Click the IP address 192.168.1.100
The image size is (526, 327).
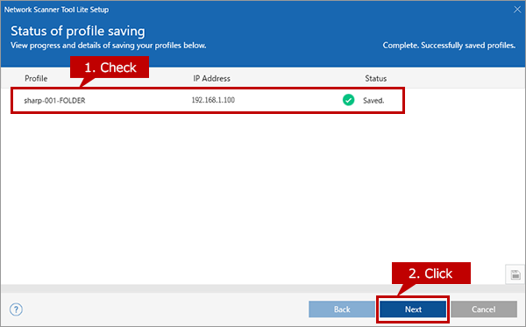pos(213,100)
